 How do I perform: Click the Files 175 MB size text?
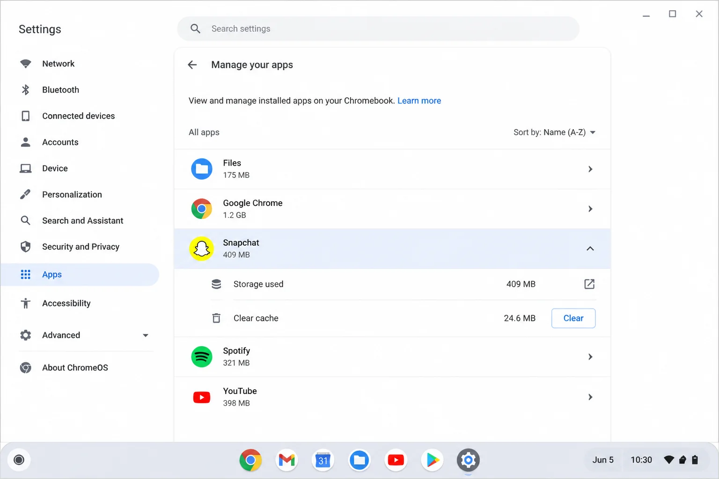click(236, 175)
